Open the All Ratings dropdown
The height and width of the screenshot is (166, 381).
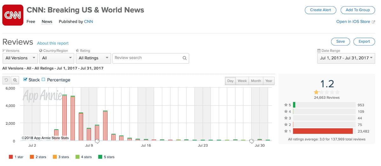[93, 58]
